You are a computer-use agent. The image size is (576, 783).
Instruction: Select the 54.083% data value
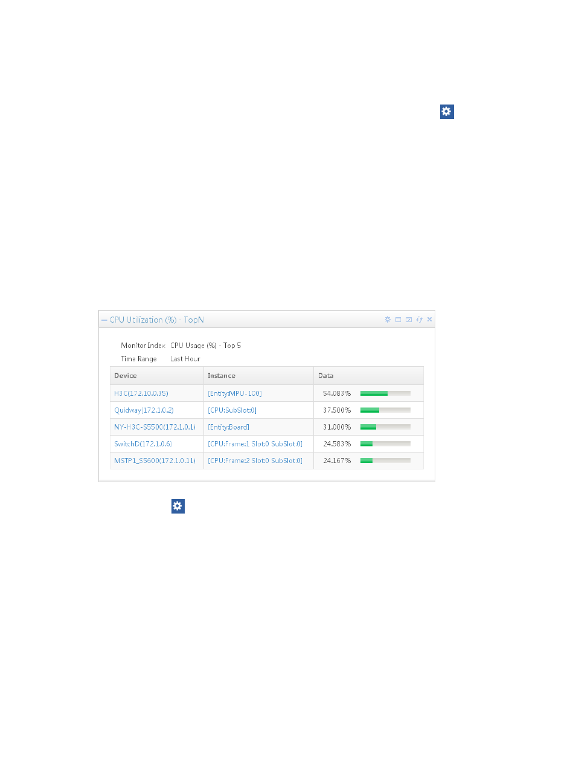tap(337, 393)
